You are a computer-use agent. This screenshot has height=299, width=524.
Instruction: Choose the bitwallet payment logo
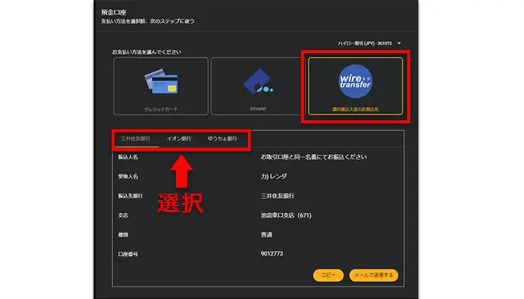click(x=258, y=84)
